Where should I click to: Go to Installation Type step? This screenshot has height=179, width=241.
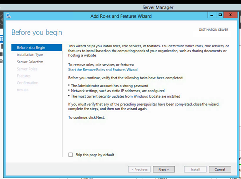[30, 55]
